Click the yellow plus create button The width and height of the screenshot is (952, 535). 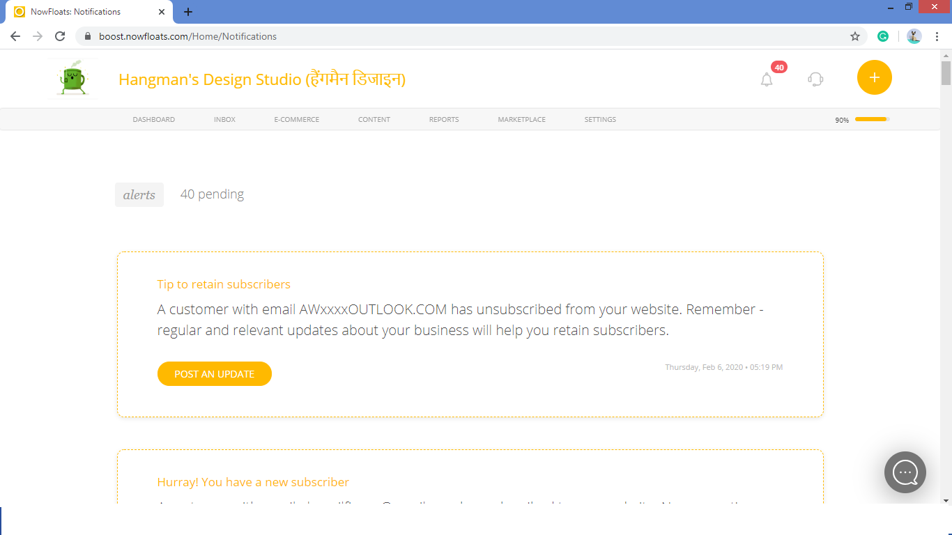tap(875, 77)
